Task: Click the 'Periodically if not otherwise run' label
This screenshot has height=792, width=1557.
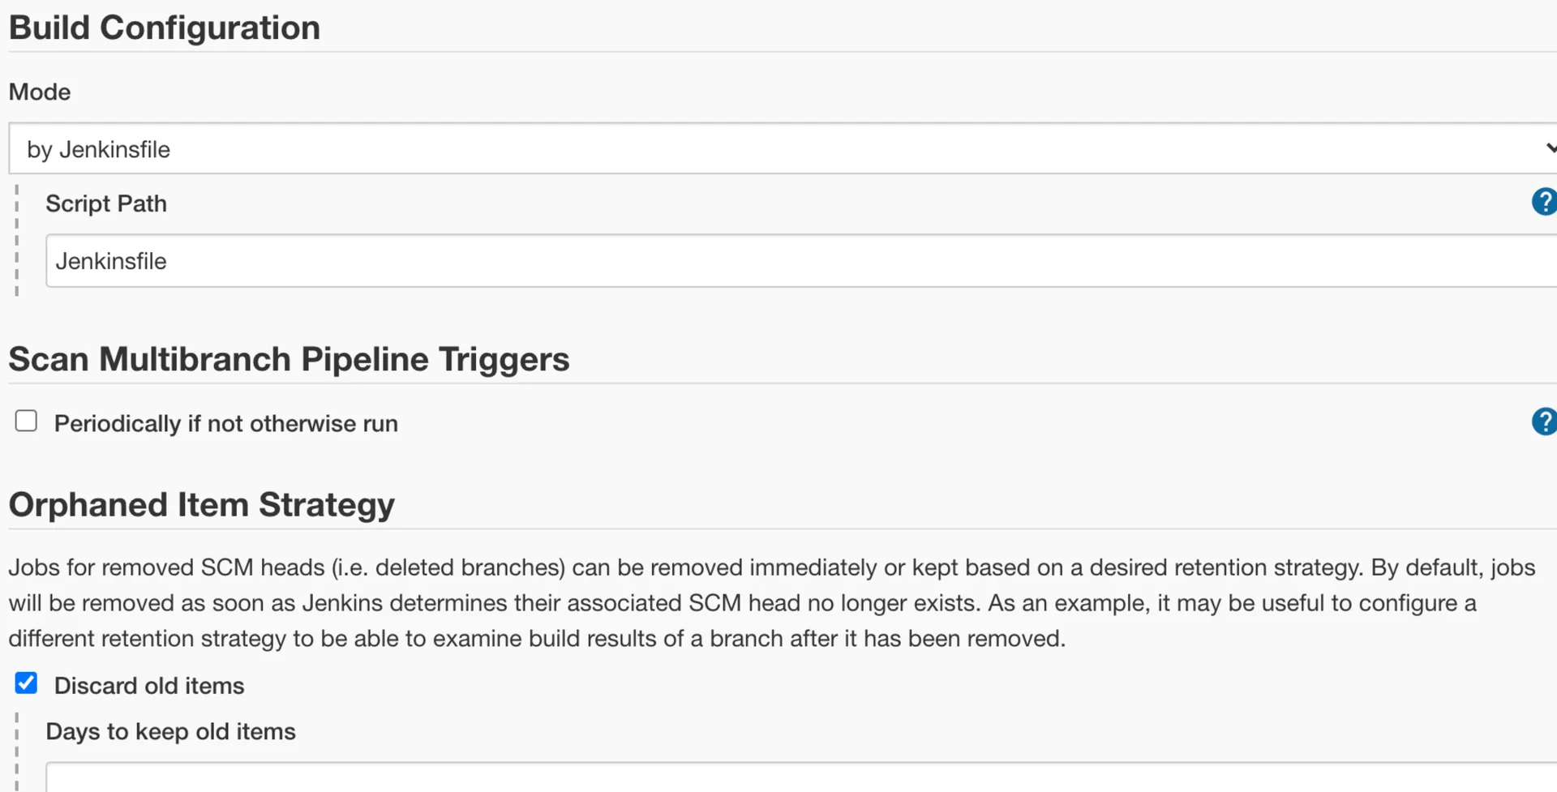Action: [x=225, y=423]
